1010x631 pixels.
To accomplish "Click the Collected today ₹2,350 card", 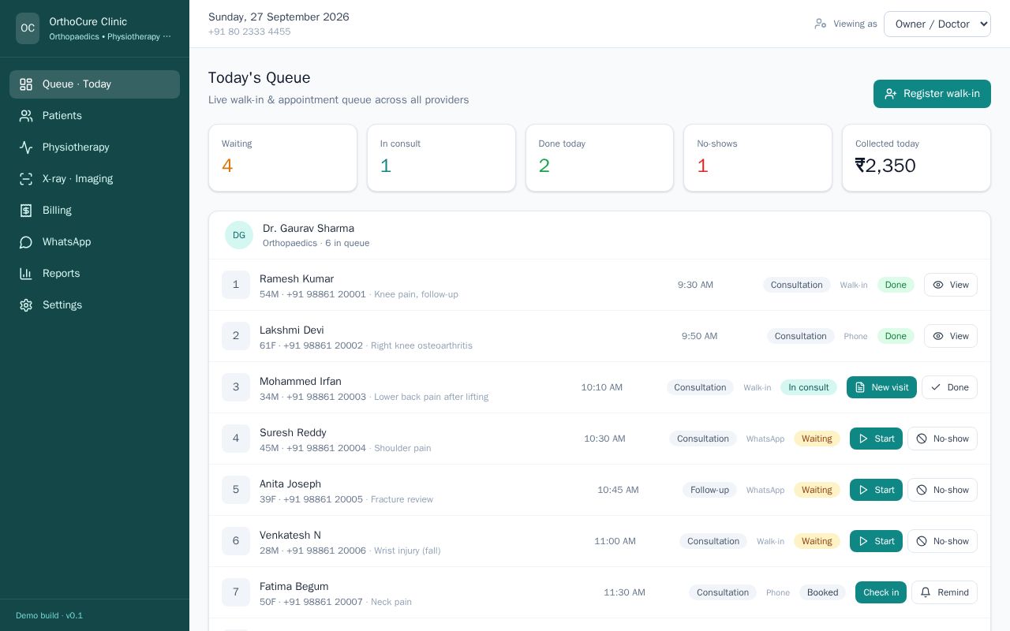I will coord(916,158).
